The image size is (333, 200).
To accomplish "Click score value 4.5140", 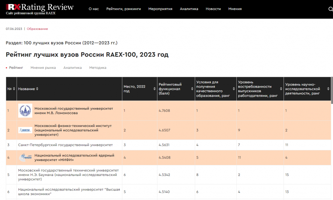I will coord(164,192).
